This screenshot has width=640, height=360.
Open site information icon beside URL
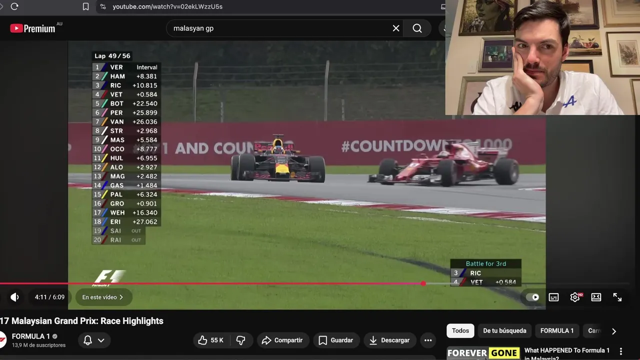pyautogui.click(x=103, y=6)
